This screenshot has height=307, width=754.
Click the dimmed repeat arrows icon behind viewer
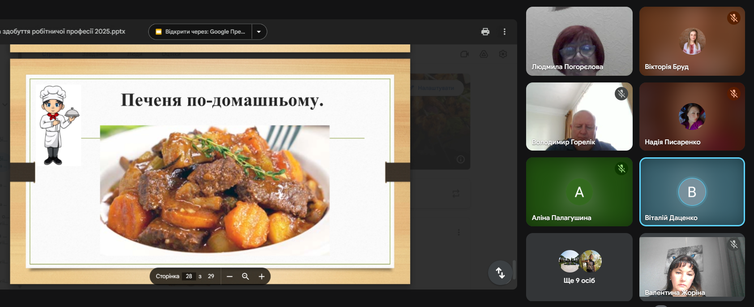[x=456, y=194]
